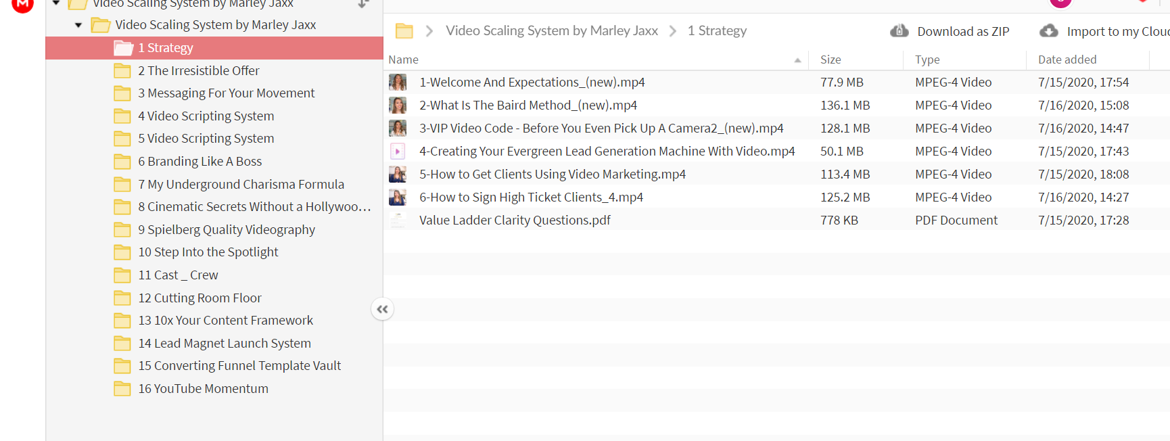
Task: Click folder icon beside 14 Lead Magnet Launch System
Action: pyautogui.click(x=122, y=344)
